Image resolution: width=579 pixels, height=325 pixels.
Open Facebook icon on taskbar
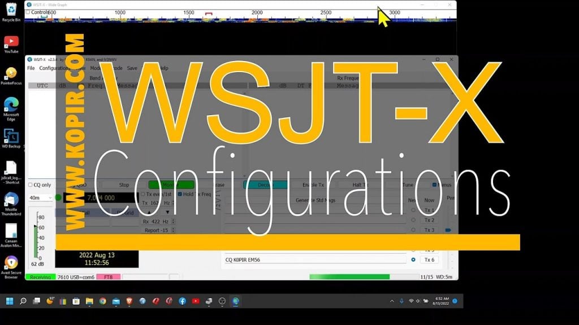[x=183, y=301]
